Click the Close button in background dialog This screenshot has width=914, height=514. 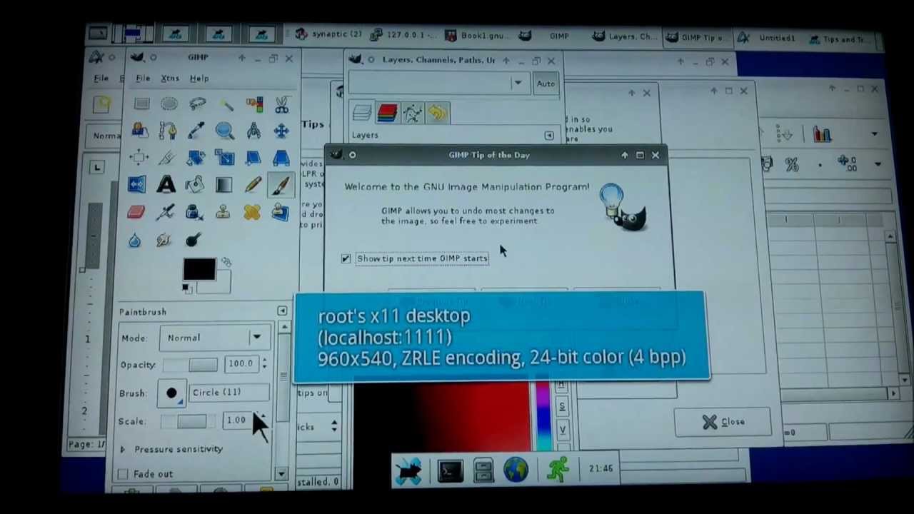click(x=723, y=422)
